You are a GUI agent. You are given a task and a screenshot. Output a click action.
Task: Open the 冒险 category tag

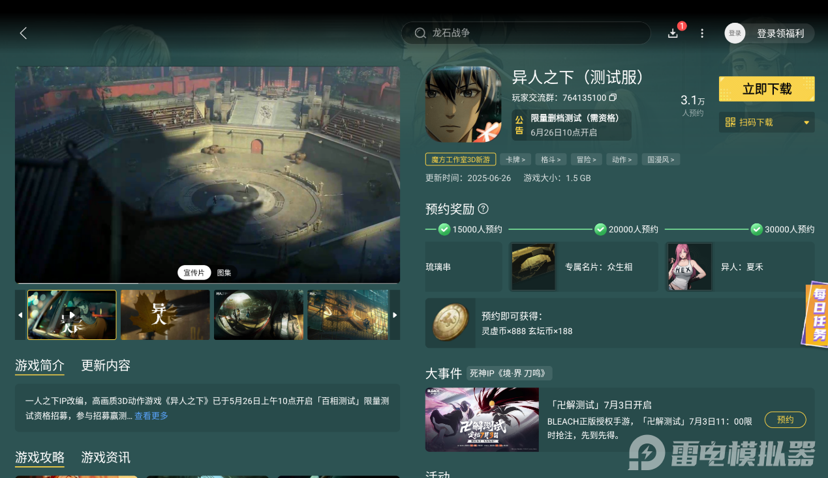click(x=587, y=160)
